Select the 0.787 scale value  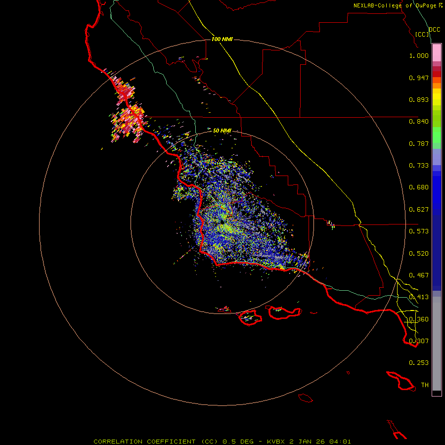419,143
